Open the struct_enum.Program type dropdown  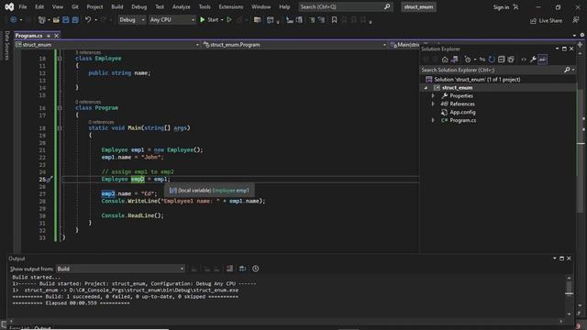tap(294, 45)
